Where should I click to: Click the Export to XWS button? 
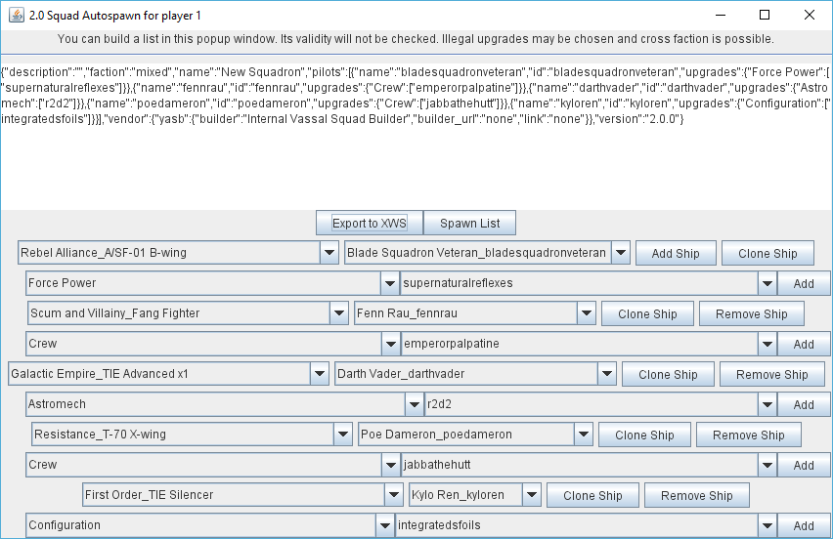pos(370,223)
